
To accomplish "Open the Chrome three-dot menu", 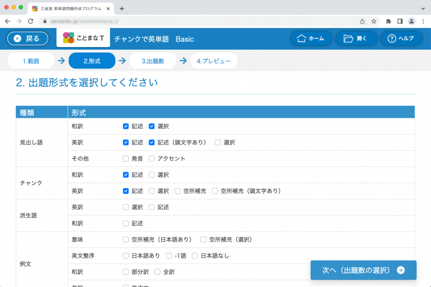I will (423, 21).
